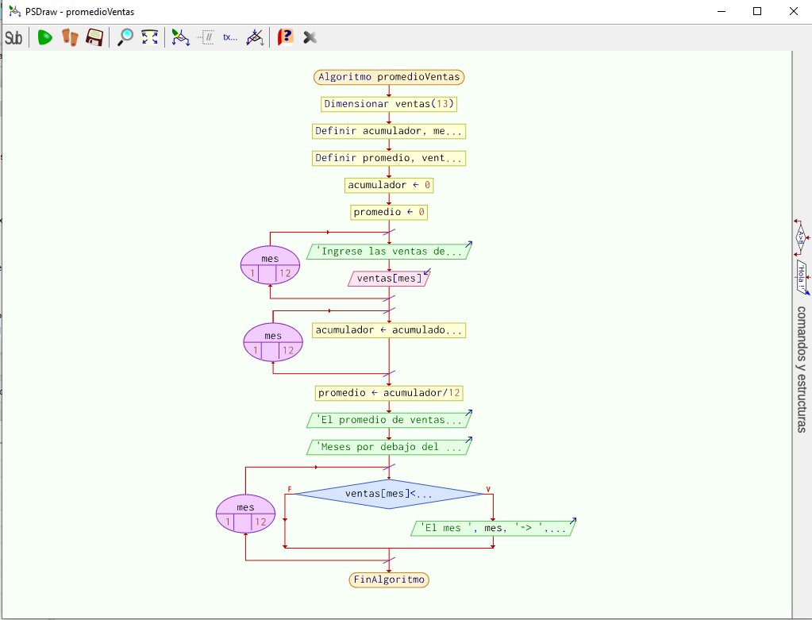Minimize the PSDraw window
Screen dimensions: 812x620
(x=722, y=11)
